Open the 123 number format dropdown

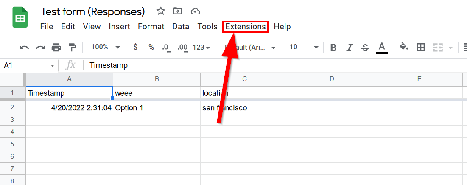[x=201, y=47]
